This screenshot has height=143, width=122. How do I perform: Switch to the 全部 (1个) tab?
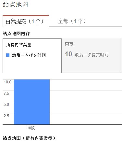point(72,21)
